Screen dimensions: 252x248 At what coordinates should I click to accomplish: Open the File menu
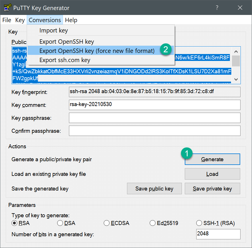click(7, 20)
